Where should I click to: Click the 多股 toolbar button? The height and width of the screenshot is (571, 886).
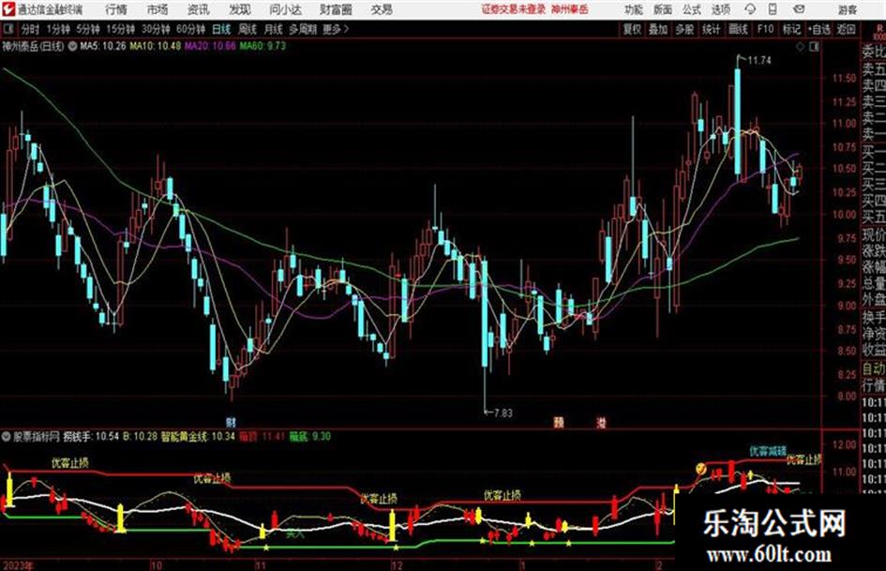[684, 29]
